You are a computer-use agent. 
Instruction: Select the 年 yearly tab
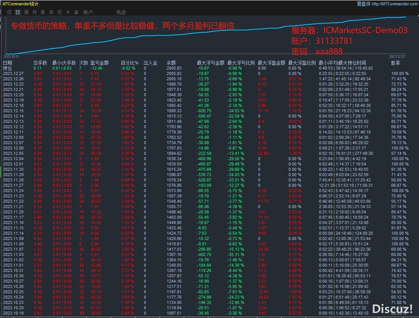click(x=51, y=12)
